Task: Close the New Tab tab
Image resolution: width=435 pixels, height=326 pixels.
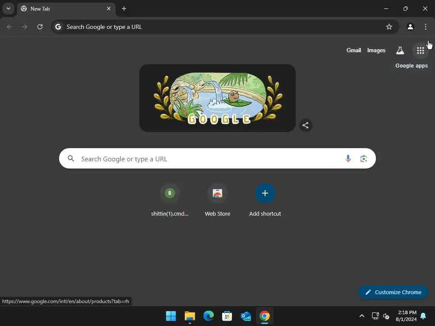Action: [109, 8]
